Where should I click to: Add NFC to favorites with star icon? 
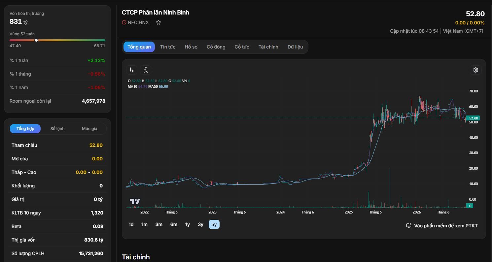[x=158, y=22]
